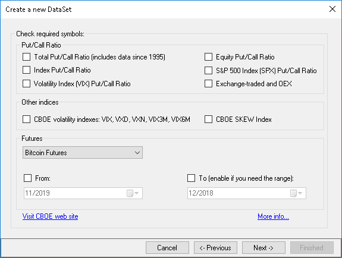Image resolution: width=342 pixels, height=258 pixels.
Task: Click the 11/2019 From date field
Action: pyautogui.click(x=83, y=193)
